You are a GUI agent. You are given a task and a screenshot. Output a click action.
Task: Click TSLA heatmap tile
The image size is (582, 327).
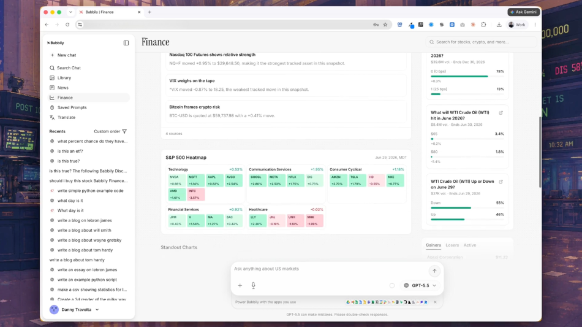(357, 180)
